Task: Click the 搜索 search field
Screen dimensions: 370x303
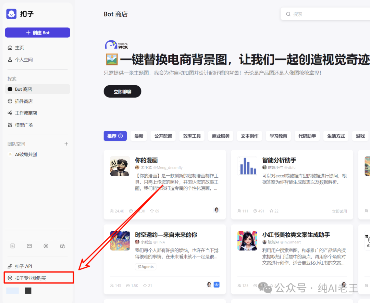Action: (x=325, y=14)
